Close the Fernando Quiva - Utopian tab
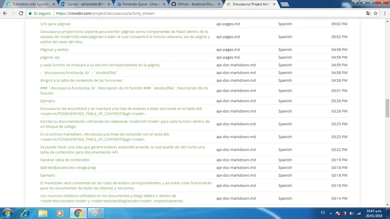The image size is (390, 219). 164,4
